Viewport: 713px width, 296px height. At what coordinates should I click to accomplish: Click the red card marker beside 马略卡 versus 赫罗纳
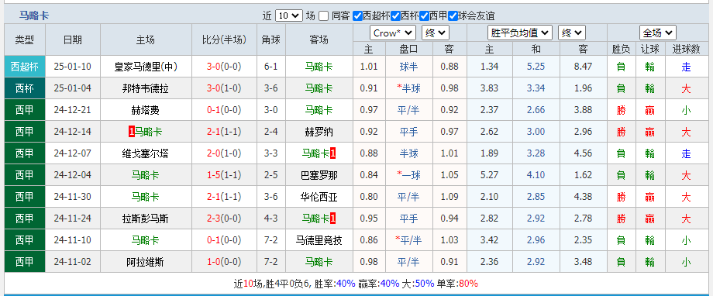[132, 132]
